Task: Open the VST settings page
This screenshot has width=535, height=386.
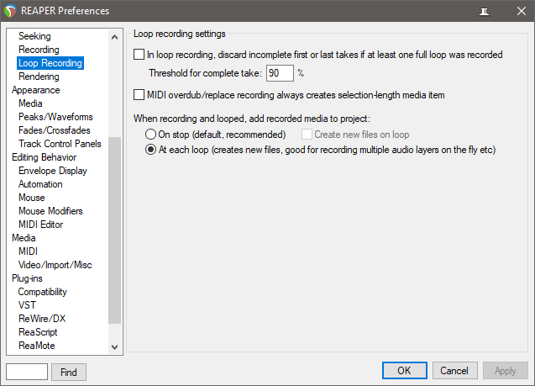Action: click(27, 305)
